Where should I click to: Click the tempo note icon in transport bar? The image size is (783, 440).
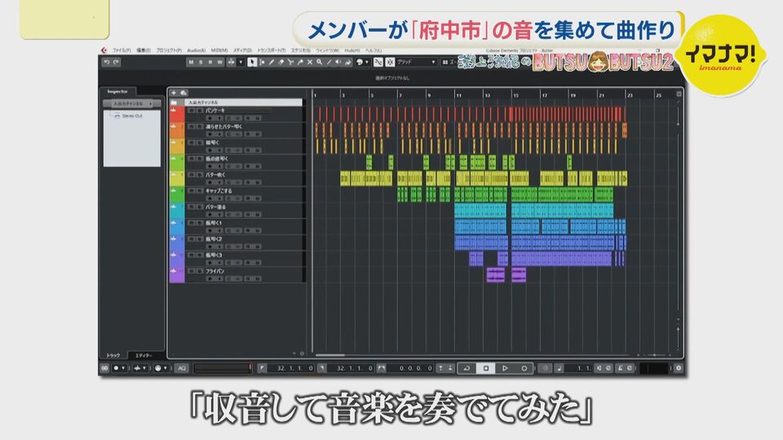point(560,368)
